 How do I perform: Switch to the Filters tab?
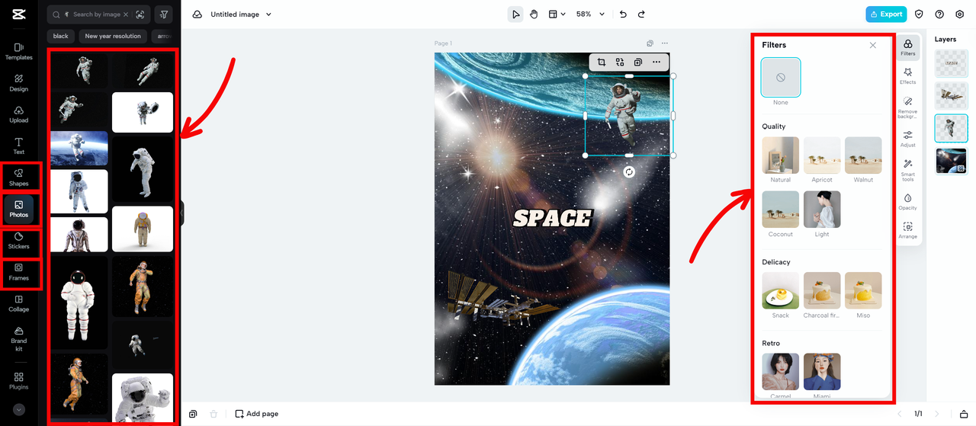pyautogui.click(x=907, y=47)
